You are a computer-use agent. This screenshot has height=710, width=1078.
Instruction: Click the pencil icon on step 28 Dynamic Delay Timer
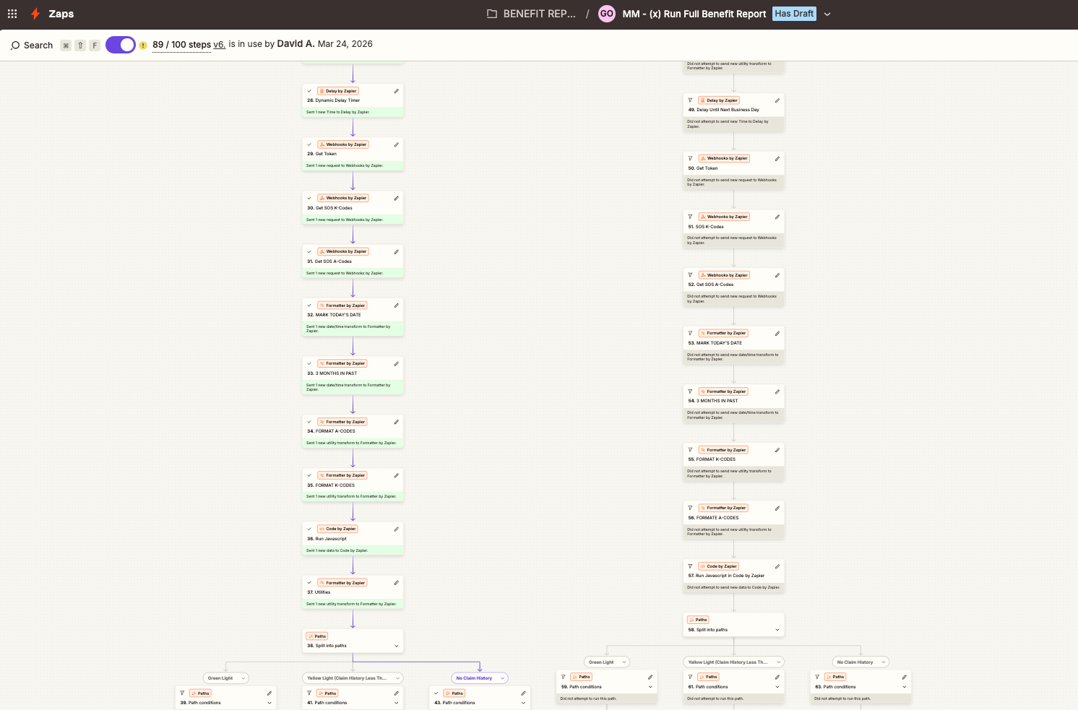click(396, 91)
